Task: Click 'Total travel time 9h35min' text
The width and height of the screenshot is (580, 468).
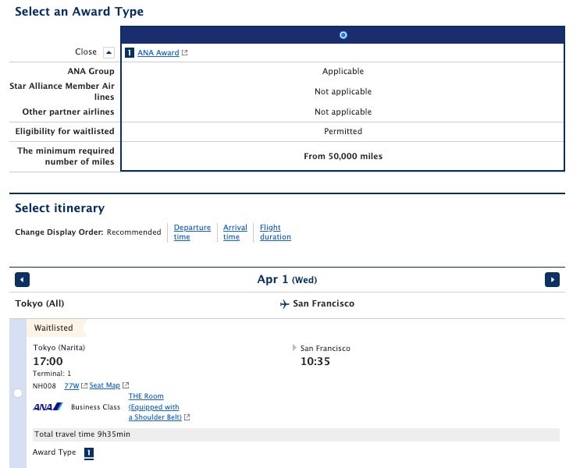Action: coord(82,434)
